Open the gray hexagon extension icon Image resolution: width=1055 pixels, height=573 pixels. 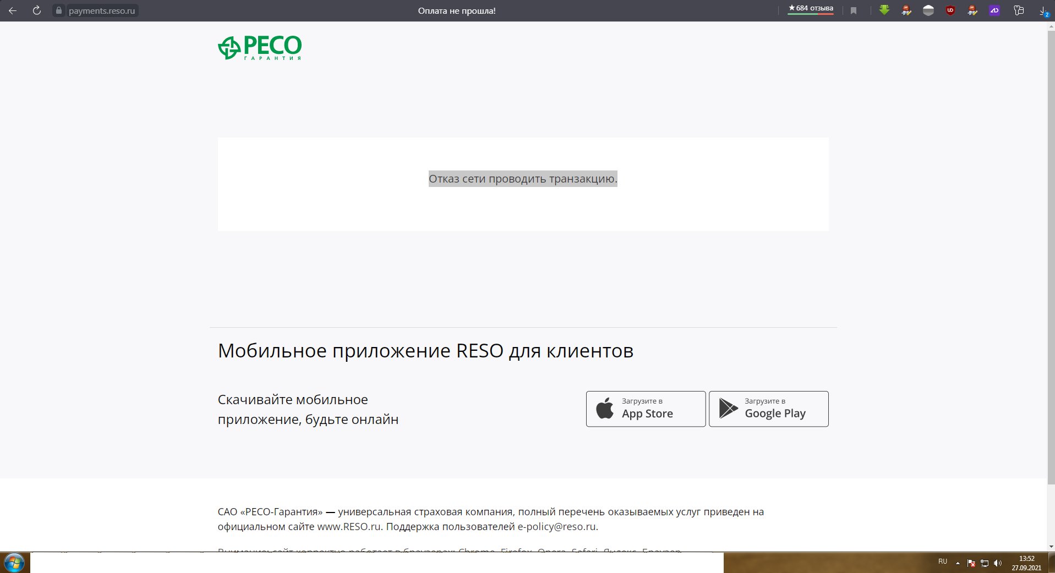(x=928, y=10)
